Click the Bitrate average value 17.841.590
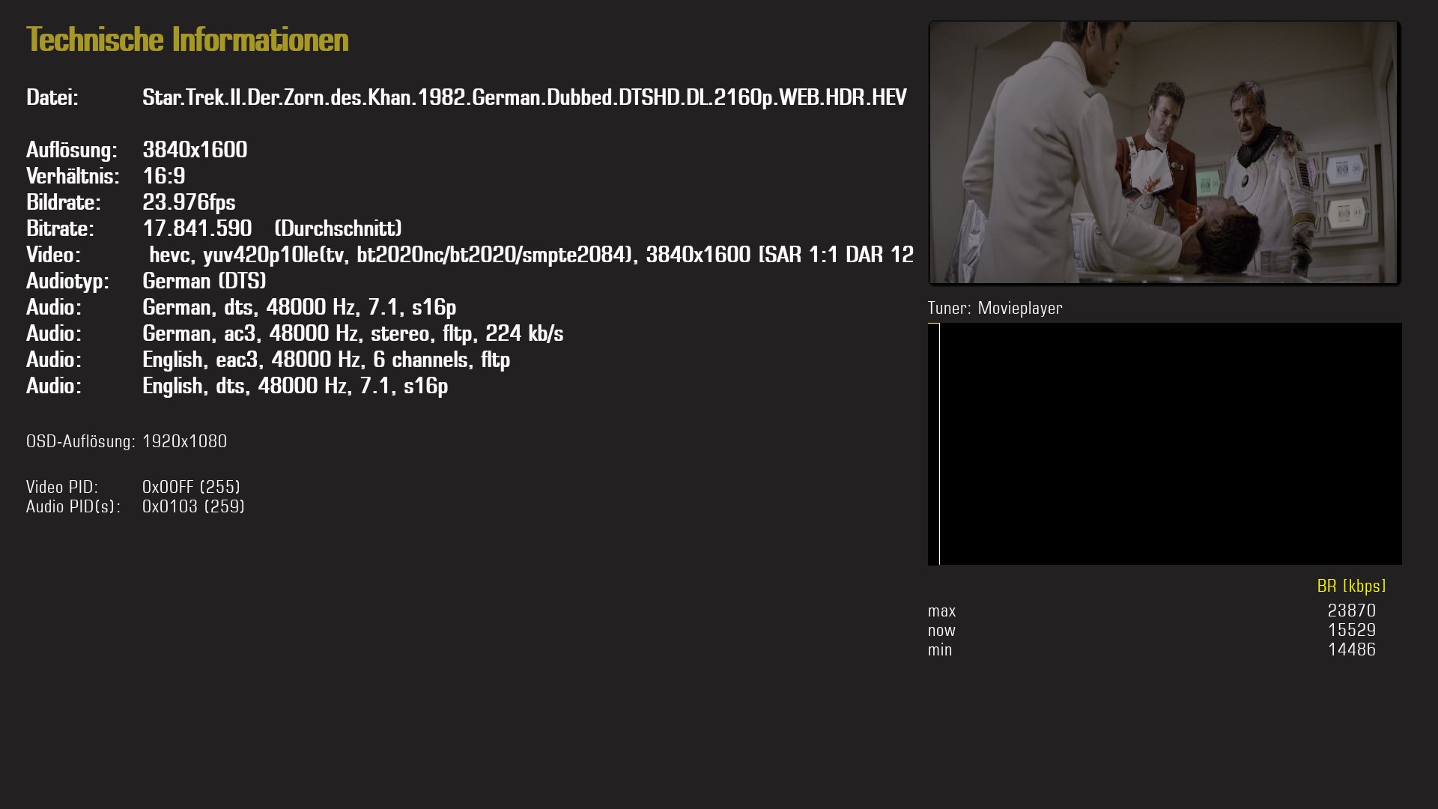 197,228
